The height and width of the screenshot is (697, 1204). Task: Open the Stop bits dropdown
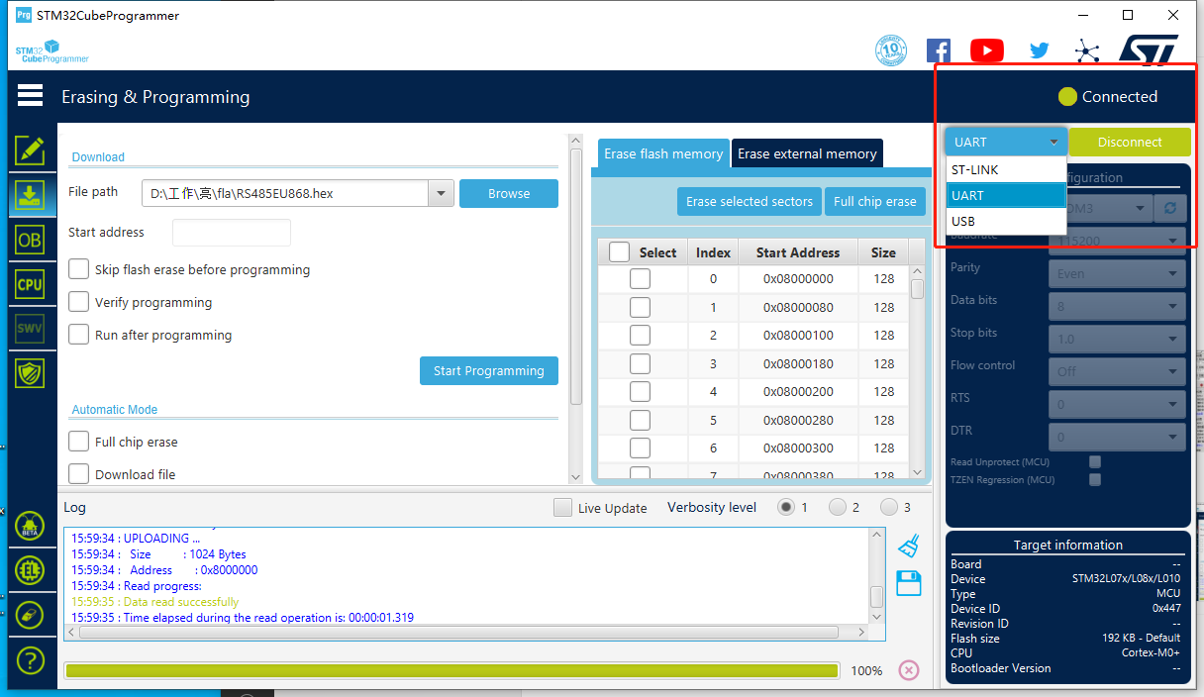coord(1117,339)
